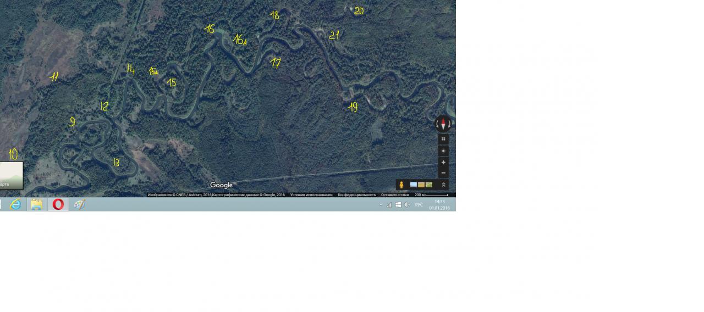Open the Условия использования link
704x312 pixels.
tap(311, 195)
